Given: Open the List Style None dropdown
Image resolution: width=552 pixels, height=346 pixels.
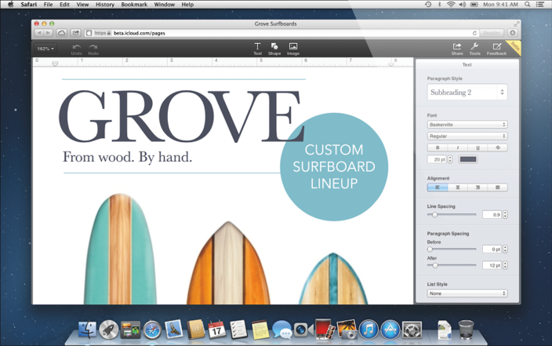Looking at the screenshot, I should [467, 293].
